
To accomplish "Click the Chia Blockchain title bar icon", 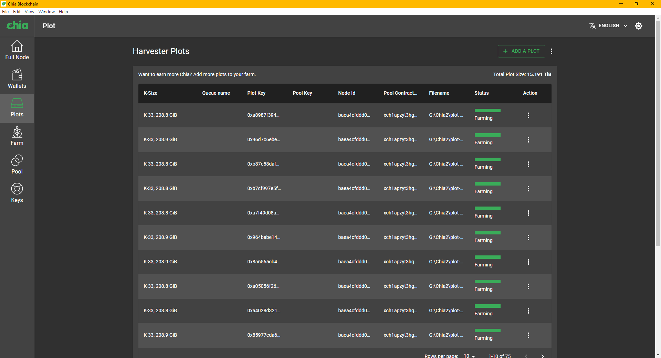I will pyautogui.click(x=3, y=4).
